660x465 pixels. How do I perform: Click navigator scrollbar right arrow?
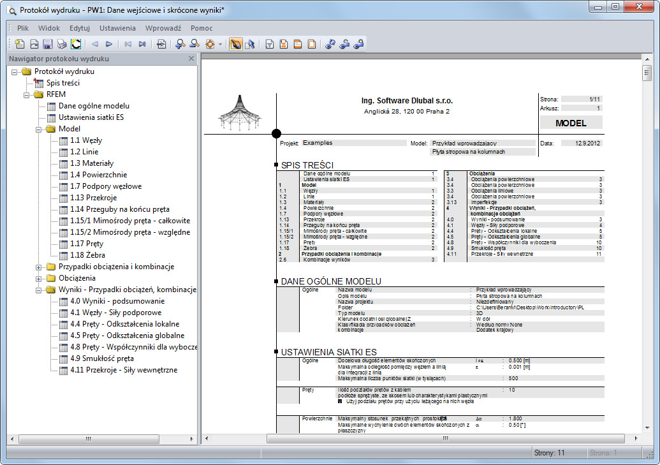tap(192, 439)
